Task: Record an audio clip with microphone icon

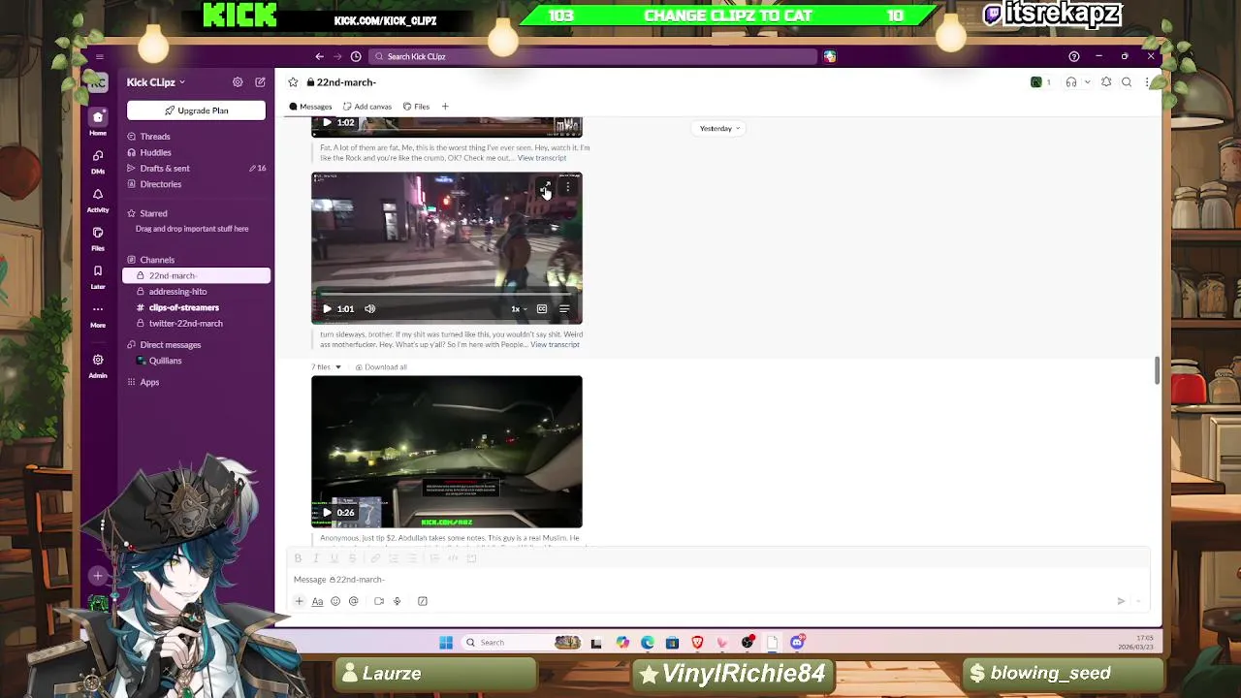Action: 397,601
